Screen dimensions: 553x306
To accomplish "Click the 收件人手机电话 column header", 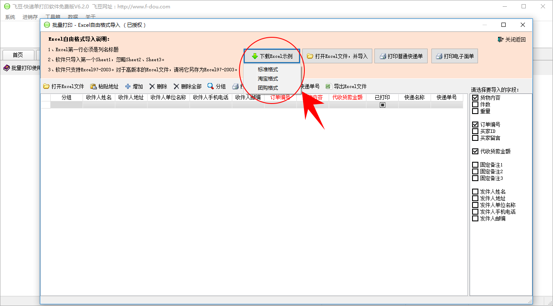I will tap(211, 97).
